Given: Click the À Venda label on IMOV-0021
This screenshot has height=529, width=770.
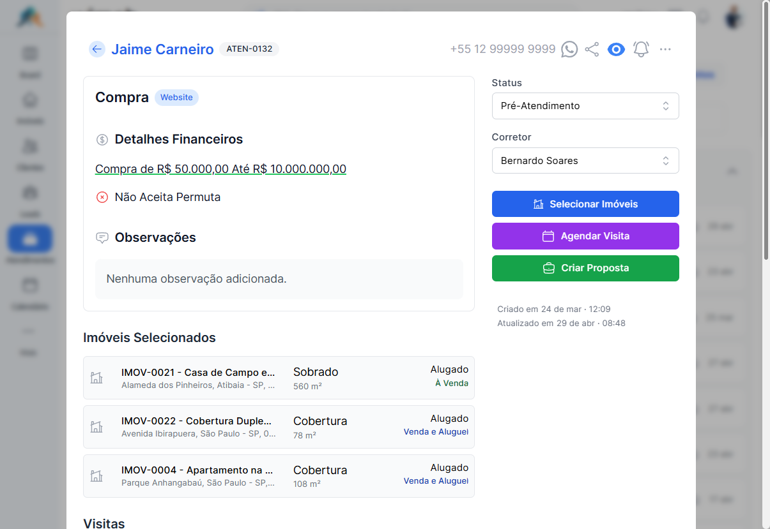Looking at the screenshot, I should point(452,384).
